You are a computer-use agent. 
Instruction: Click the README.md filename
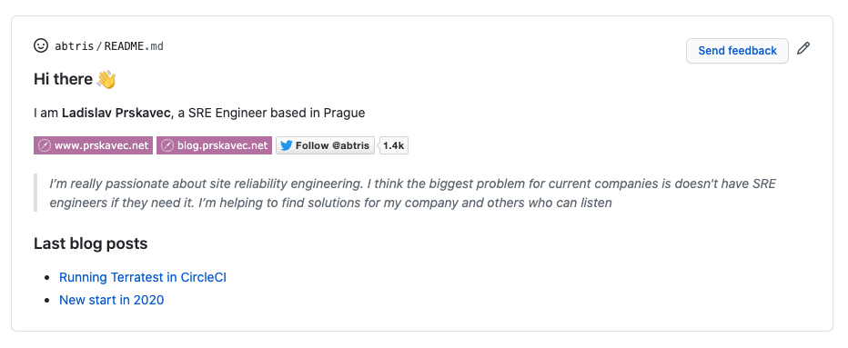(x=134, y=46)
